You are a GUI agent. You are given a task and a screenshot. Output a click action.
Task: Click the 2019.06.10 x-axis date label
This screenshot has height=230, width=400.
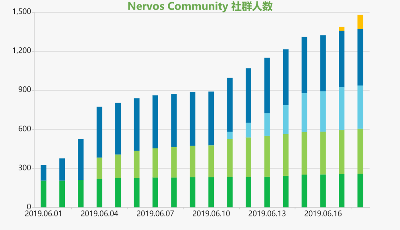(x=211, y=214)
